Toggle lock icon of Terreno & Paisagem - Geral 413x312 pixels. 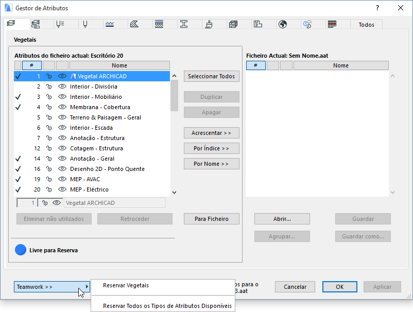tap(49, 117)
